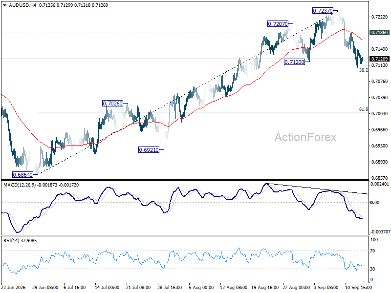
Task: Click the 22 Jun 2026 date on time axis
Action: (x=14, y=287)
